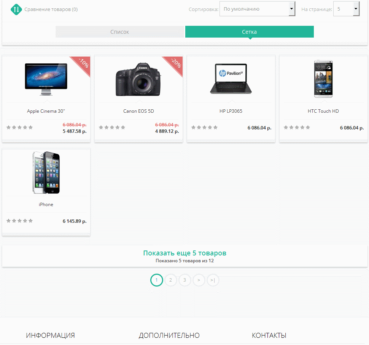Open the На странице count dropdown
Viewport: 369px width, 345px height.
pyautogui.click(x=346, y=9)
